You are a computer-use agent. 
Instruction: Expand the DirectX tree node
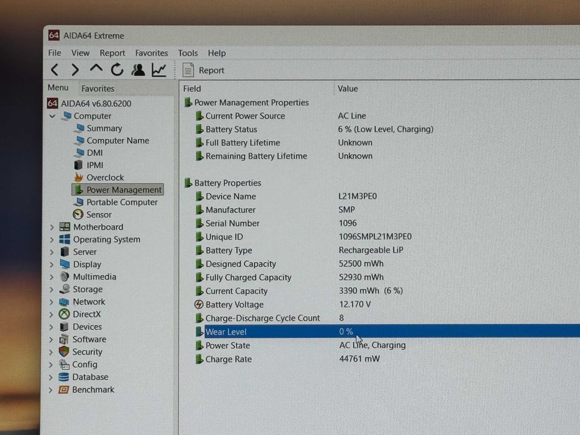coord(52,314)
